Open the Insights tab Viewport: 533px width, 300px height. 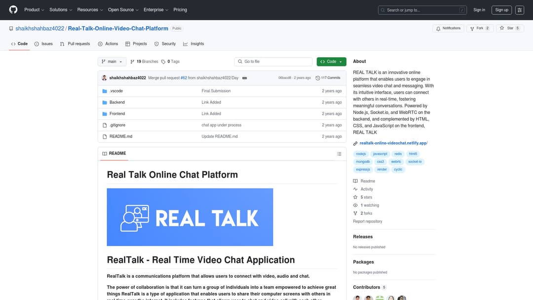pyautogui.click(x=193, y=44)
